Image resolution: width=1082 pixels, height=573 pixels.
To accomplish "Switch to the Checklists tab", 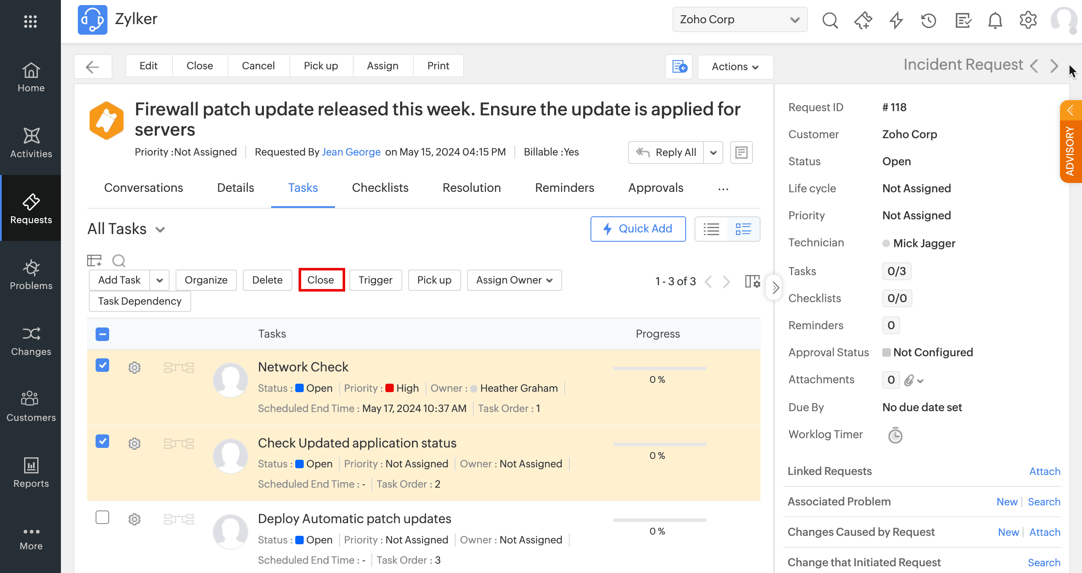I will tap(380, 188).
